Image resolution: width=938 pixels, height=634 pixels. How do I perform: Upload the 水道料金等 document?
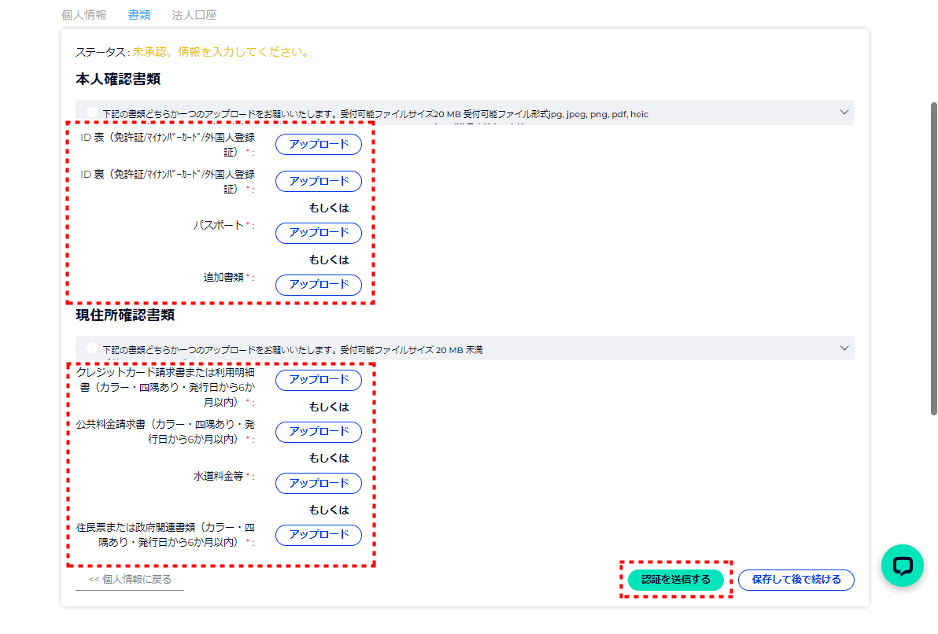point(318,483)
